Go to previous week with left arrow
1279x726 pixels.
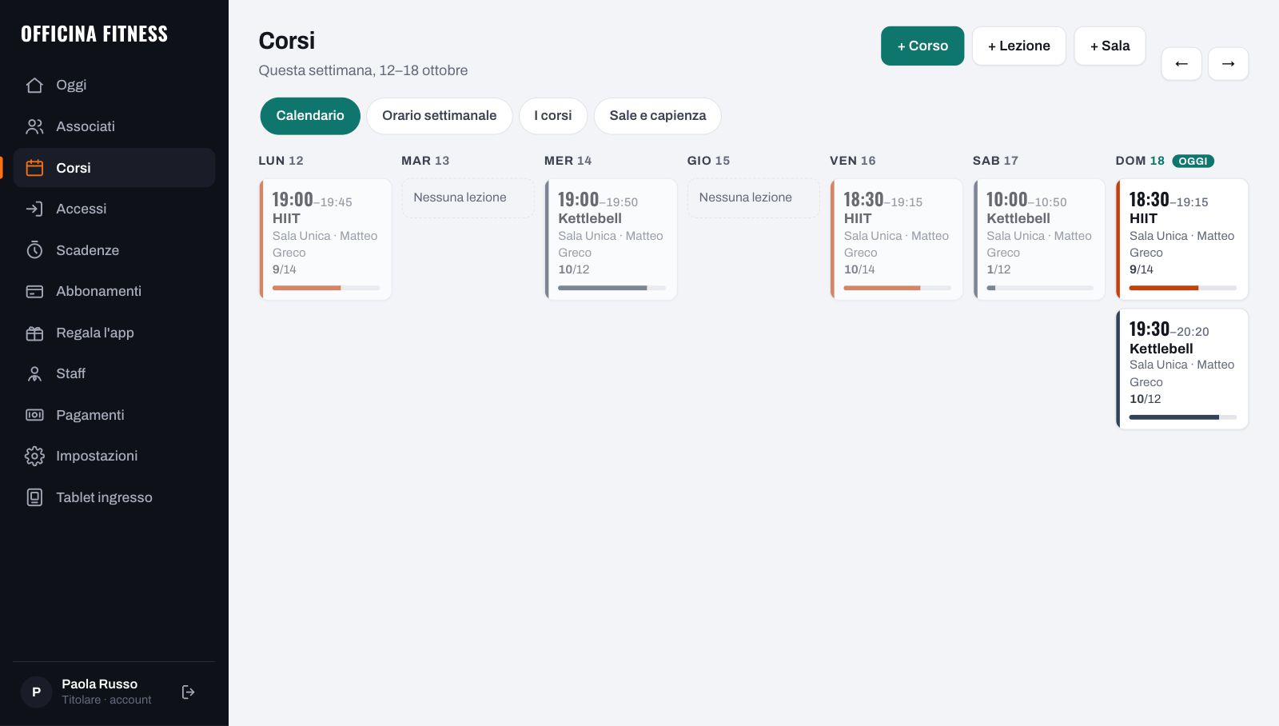click(1181, 64)
